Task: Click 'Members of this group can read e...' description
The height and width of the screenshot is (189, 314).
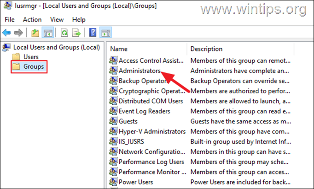Action: [x=240, y=111]
